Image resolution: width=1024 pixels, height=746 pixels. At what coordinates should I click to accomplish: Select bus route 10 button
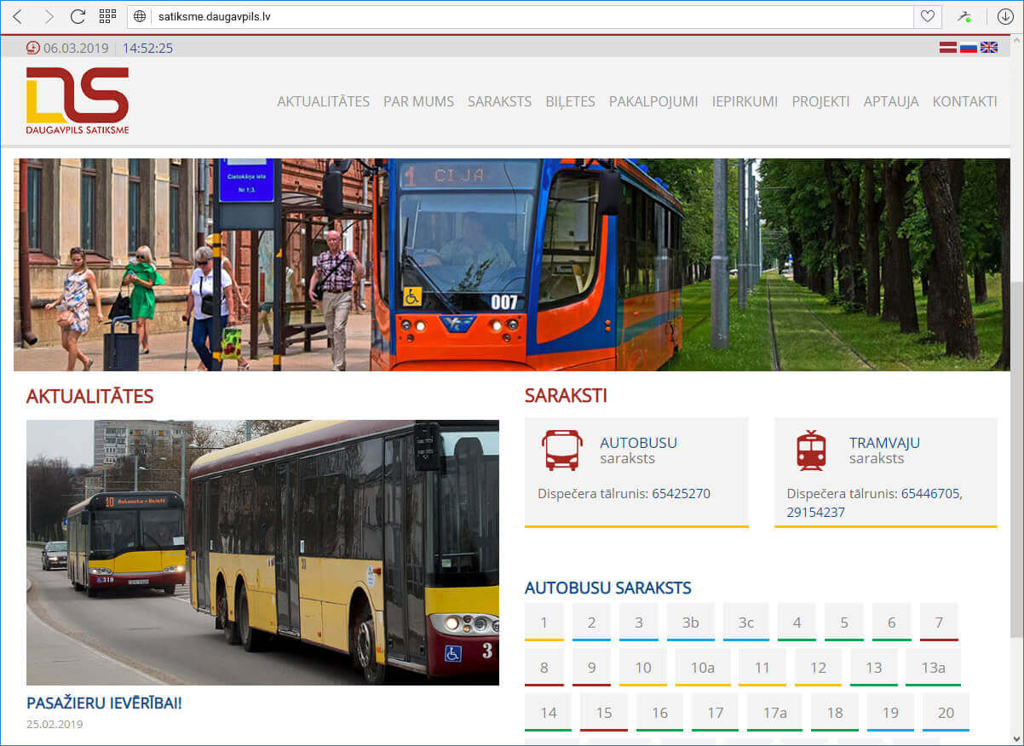[643, 667]
